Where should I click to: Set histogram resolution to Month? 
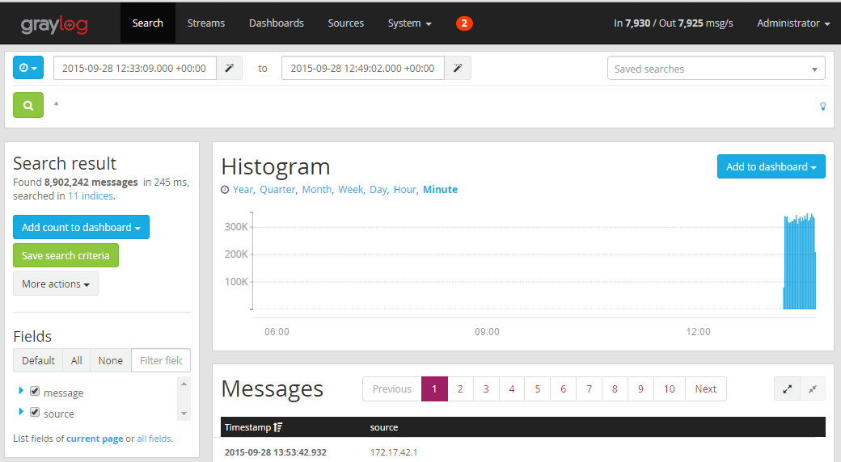[x=316, y=190]
